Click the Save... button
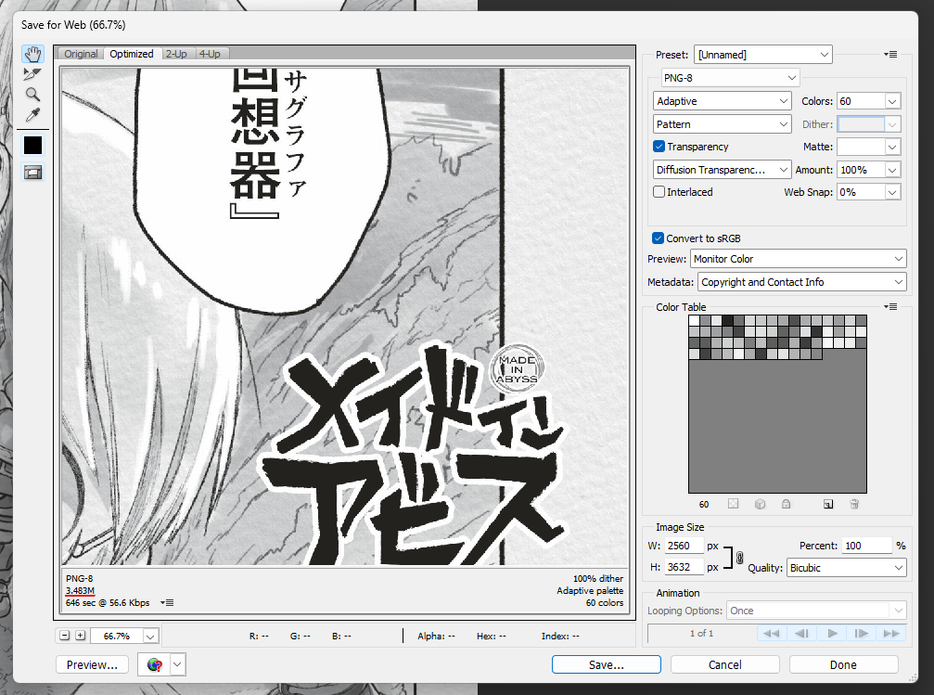The width and height of the screenshot is (934, 695). (x=607, y=664)
